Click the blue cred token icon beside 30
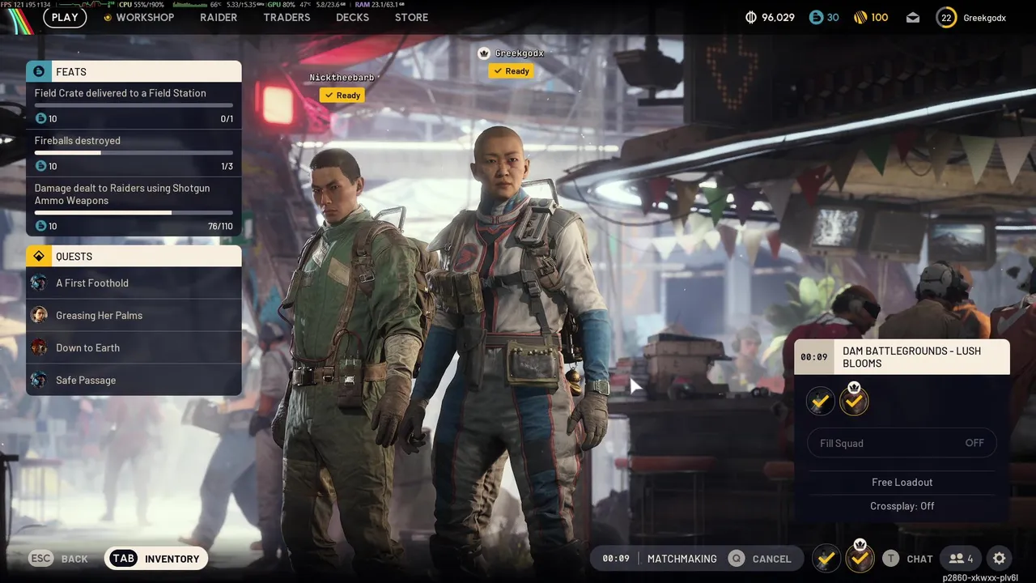1036x583 pixels. pyautogui.click(x=816, y=17)
